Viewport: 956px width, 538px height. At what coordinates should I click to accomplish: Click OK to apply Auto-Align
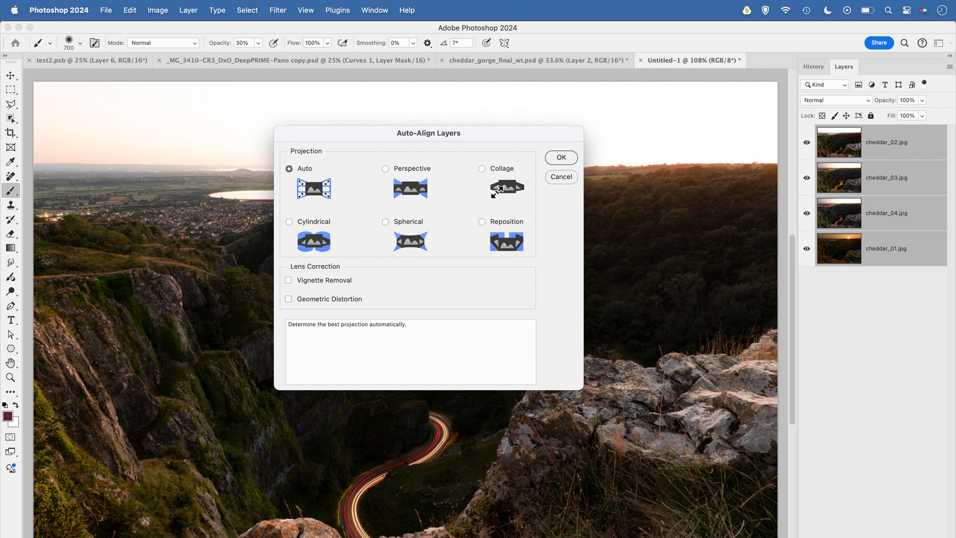(561, 158)
